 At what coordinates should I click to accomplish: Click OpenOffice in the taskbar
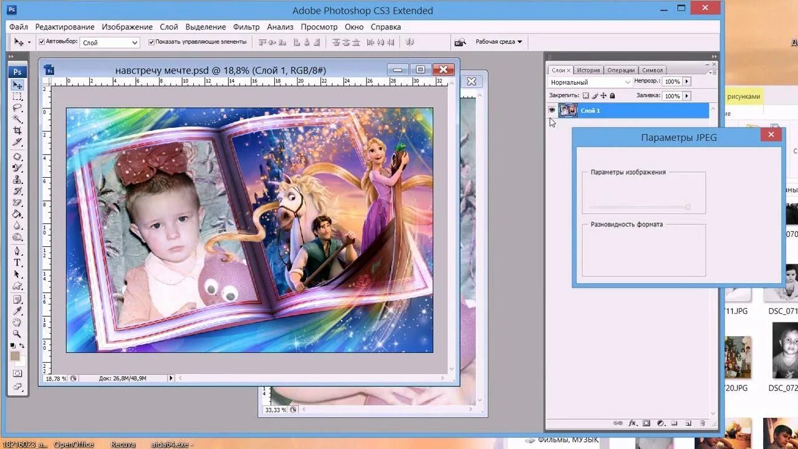(x=74, y=445)
